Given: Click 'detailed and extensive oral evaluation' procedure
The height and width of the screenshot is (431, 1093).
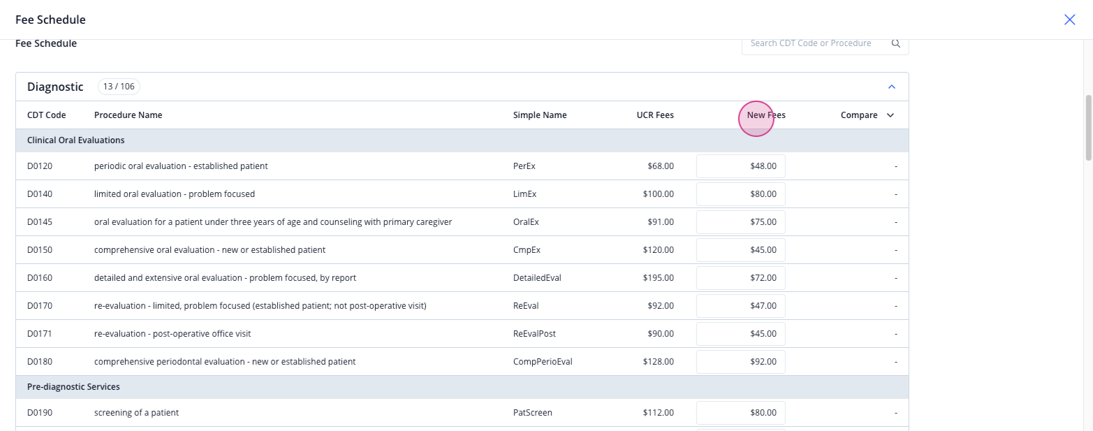Looking at the screenshot, I should tap(225, 278).
